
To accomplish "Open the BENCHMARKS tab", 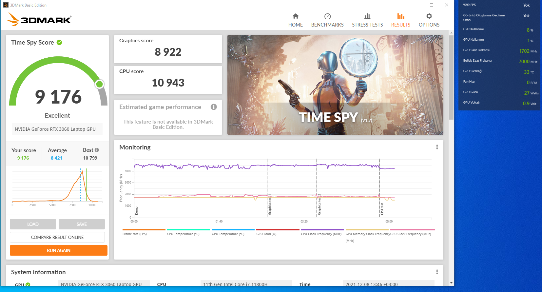I will click(x=327, y=25).
